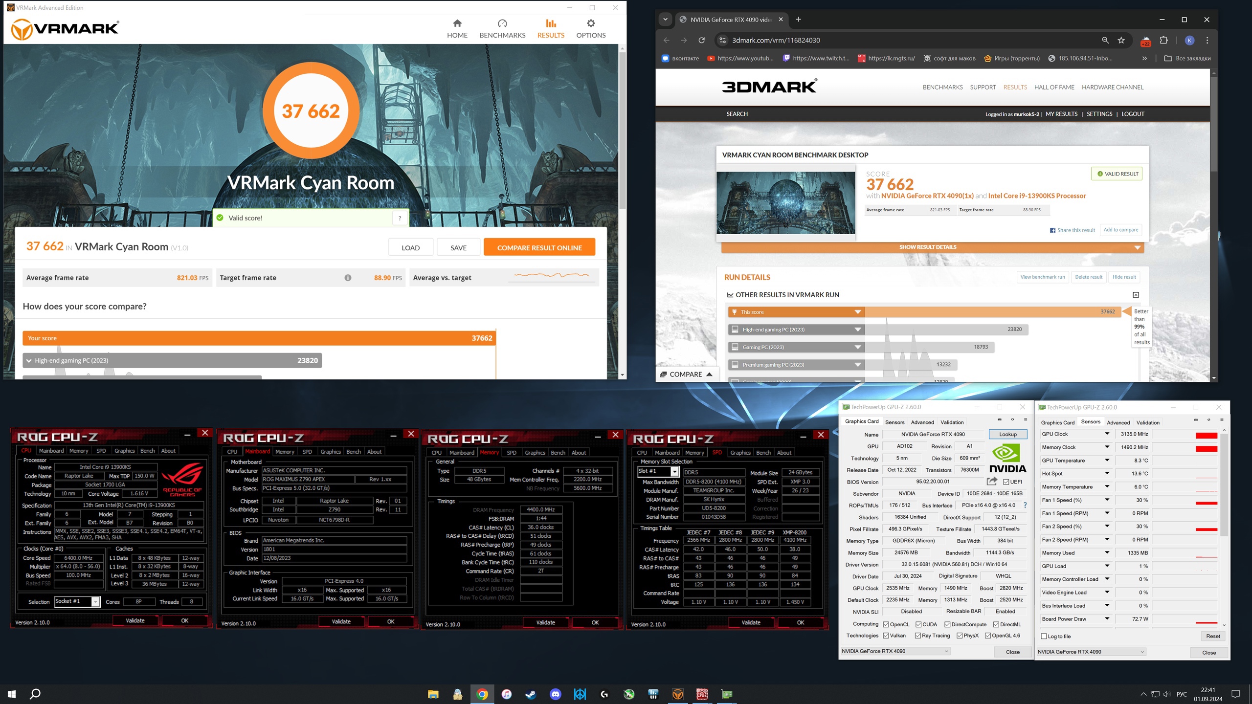Expand the SHOW RESULT DETAILS bar
Image resolution: width=1252 pixels, height=704 pixels.
point(932,247)
